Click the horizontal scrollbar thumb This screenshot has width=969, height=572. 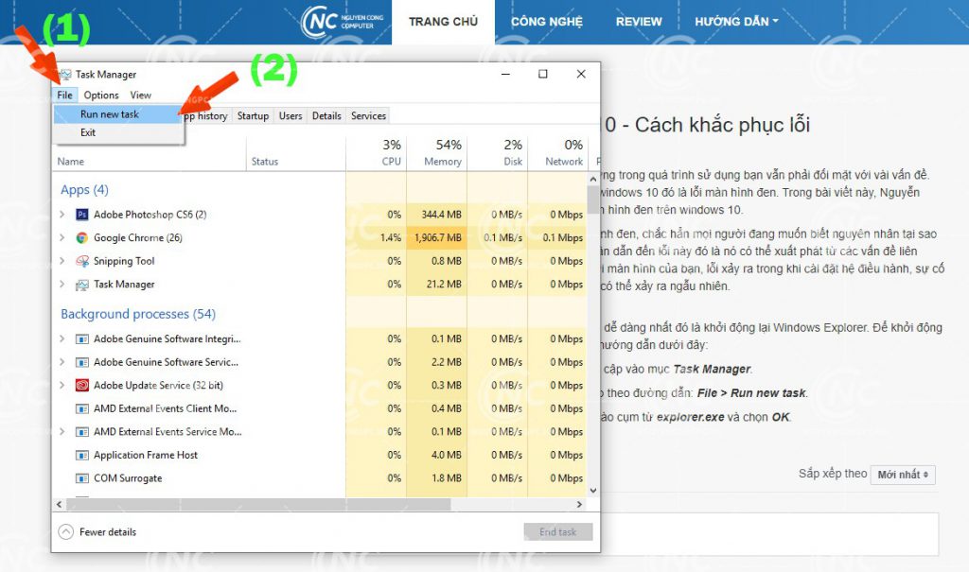click(x=258, y=505)
